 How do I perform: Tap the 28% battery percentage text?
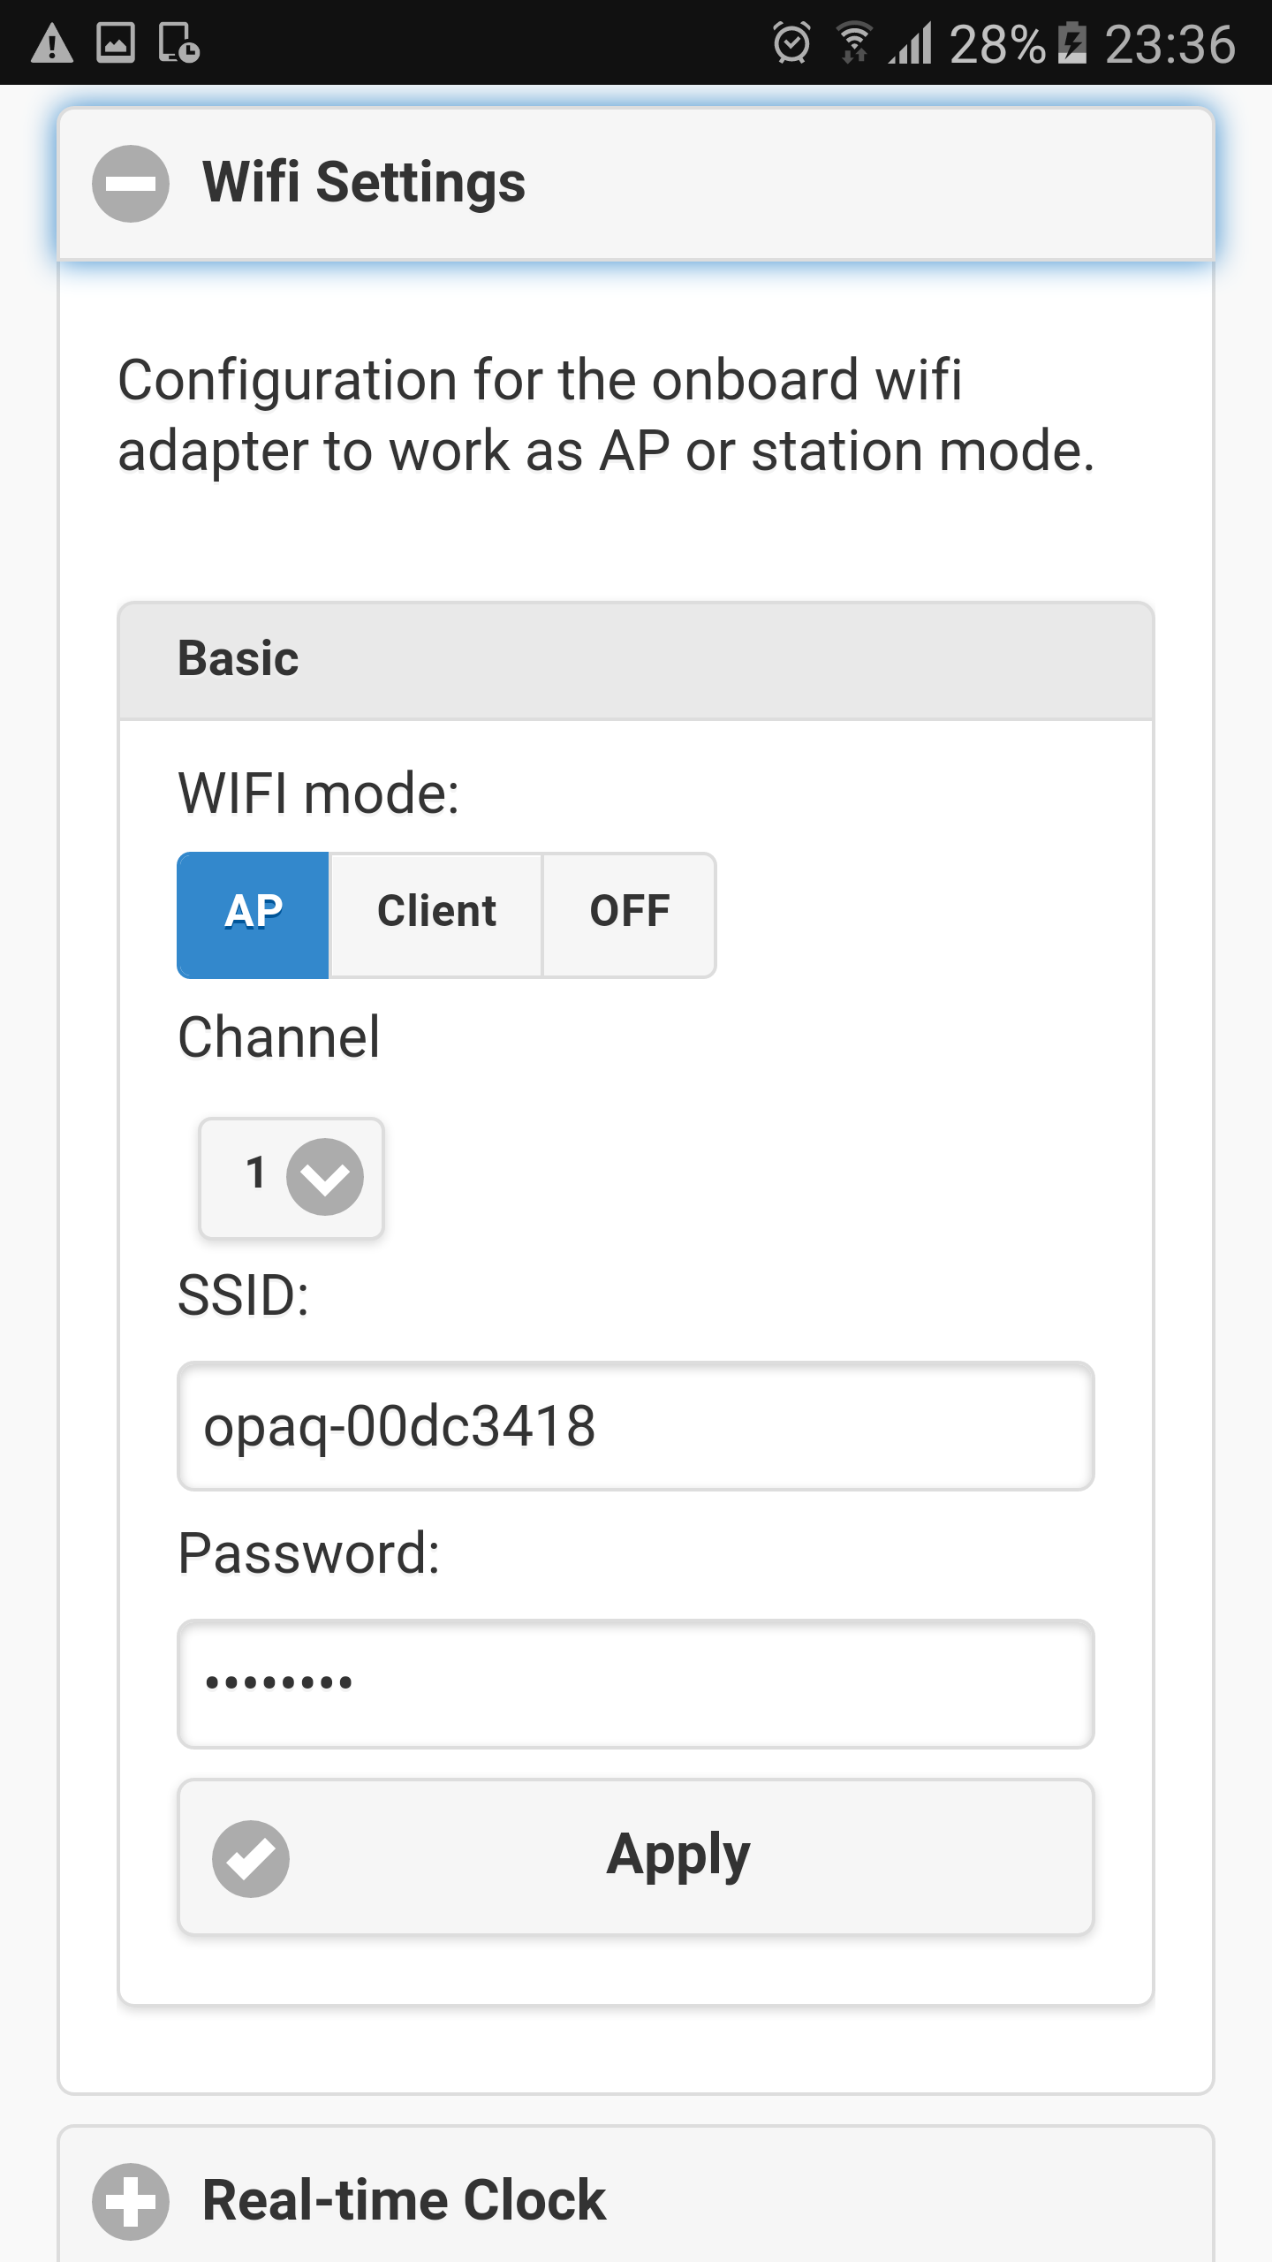[997, 44]
